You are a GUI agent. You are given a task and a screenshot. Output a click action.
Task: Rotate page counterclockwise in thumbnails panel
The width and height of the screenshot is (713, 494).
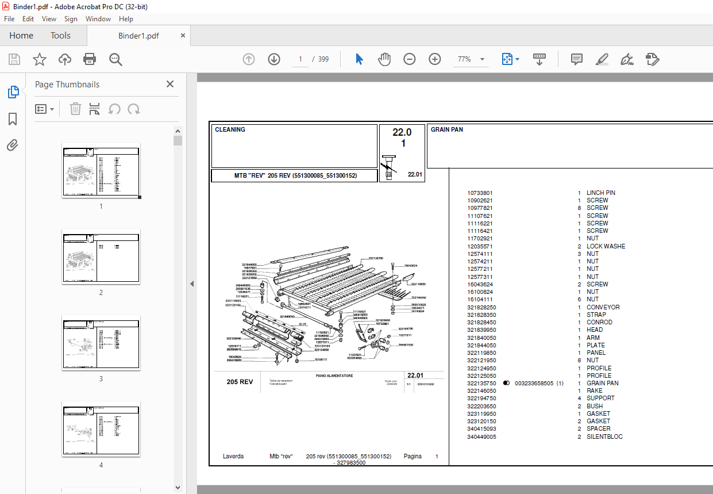pyautogui.click(x=114, y=109)
